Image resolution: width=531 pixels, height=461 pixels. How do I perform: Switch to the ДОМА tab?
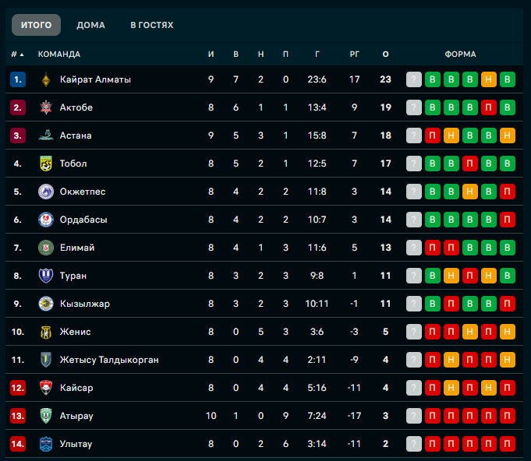pyautogui.click(x=90, y=25)
